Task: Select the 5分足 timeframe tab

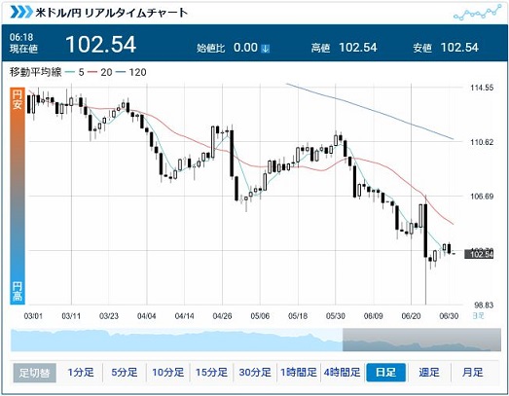Action: coord(125,373)
